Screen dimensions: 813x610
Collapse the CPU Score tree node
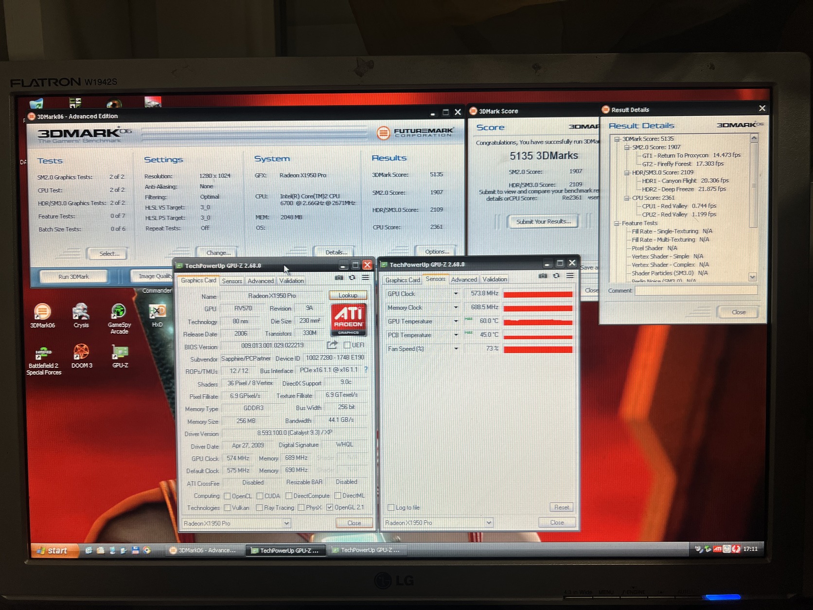(627, 198)
